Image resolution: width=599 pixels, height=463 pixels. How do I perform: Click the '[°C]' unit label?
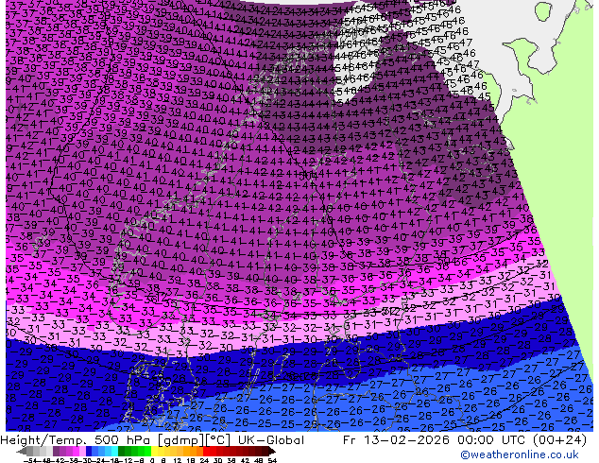[x=218, y=440]
